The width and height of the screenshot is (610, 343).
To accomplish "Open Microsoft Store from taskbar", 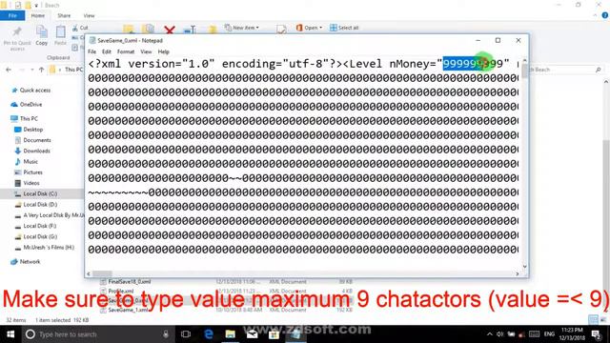I will [x=274, y=334].
